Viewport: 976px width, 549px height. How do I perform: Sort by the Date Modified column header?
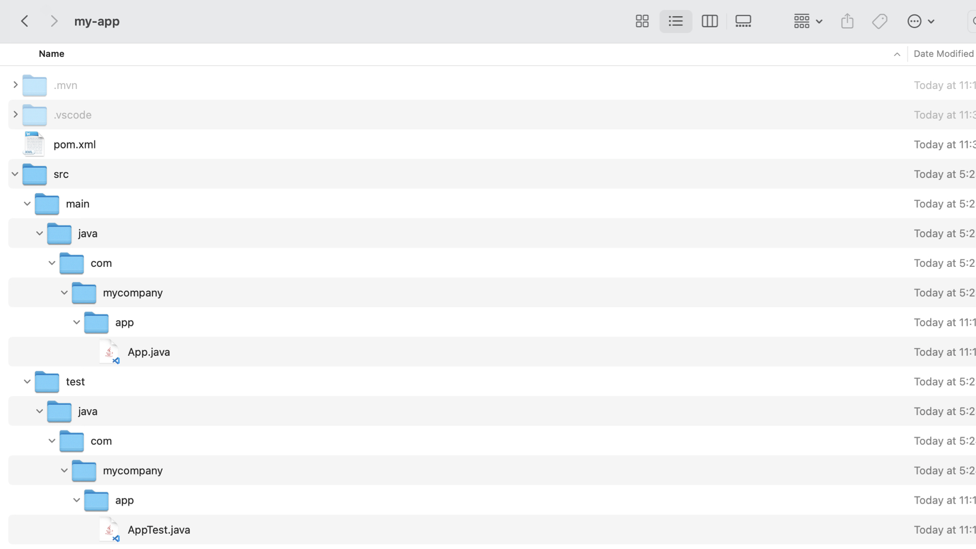pyautogui.click(x=943, y=54)
